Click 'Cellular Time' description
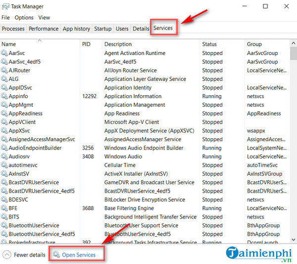Image resolution: width=297 pixels, height=264 pixels. coord(120,165)
